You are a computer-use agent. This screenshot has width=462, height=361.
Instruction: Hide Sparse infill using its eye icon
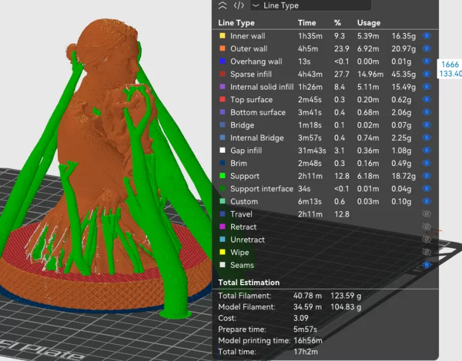point(427,74)
